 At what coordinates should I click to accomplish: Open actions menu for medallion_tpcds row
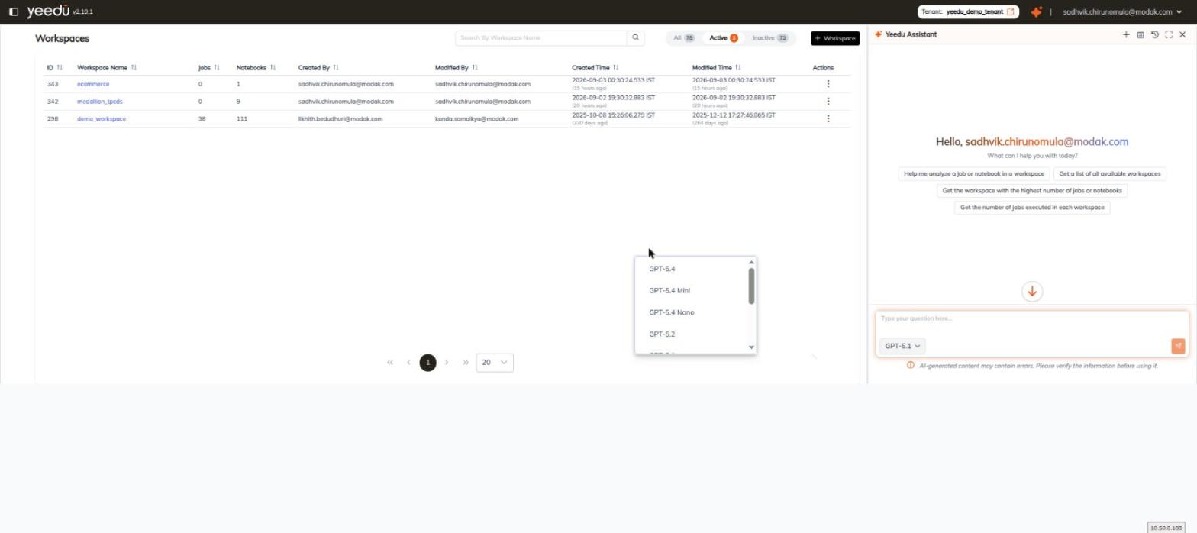[828, 102]
